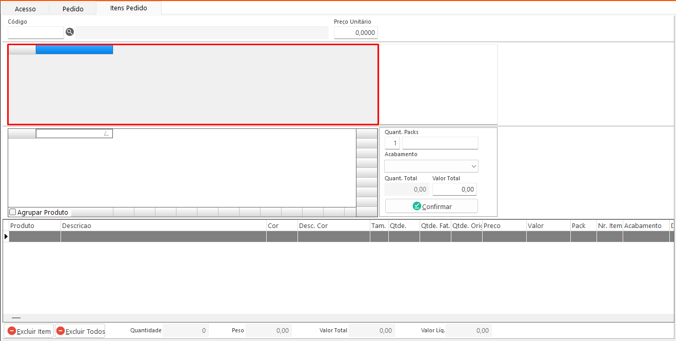Switch to the Pedido tab

73,9
